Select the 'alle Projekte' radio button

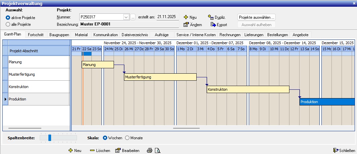[8, 24]
